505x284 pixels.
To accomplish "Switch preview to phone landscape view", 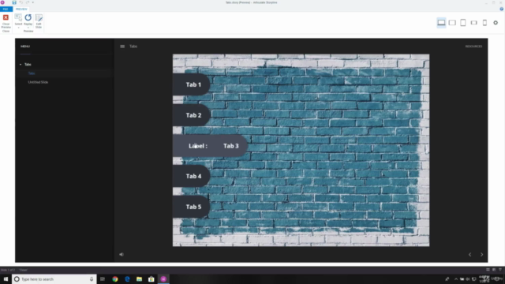I will point(473,23).
